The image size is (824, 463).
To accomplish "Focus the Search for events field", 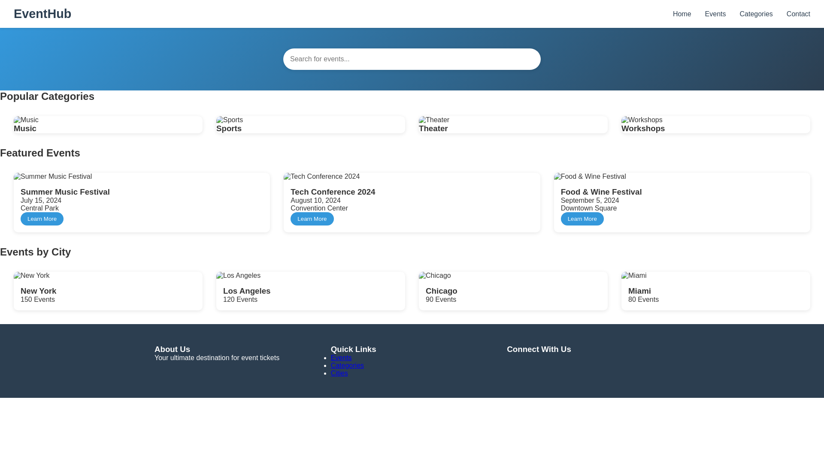I will point(412,59).
